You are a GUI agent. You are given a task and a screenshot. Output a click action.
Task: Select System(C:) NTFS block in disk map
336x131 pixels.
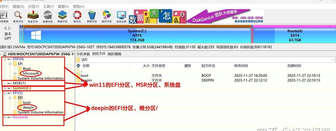pyautogui.click(x=137, y=34)
